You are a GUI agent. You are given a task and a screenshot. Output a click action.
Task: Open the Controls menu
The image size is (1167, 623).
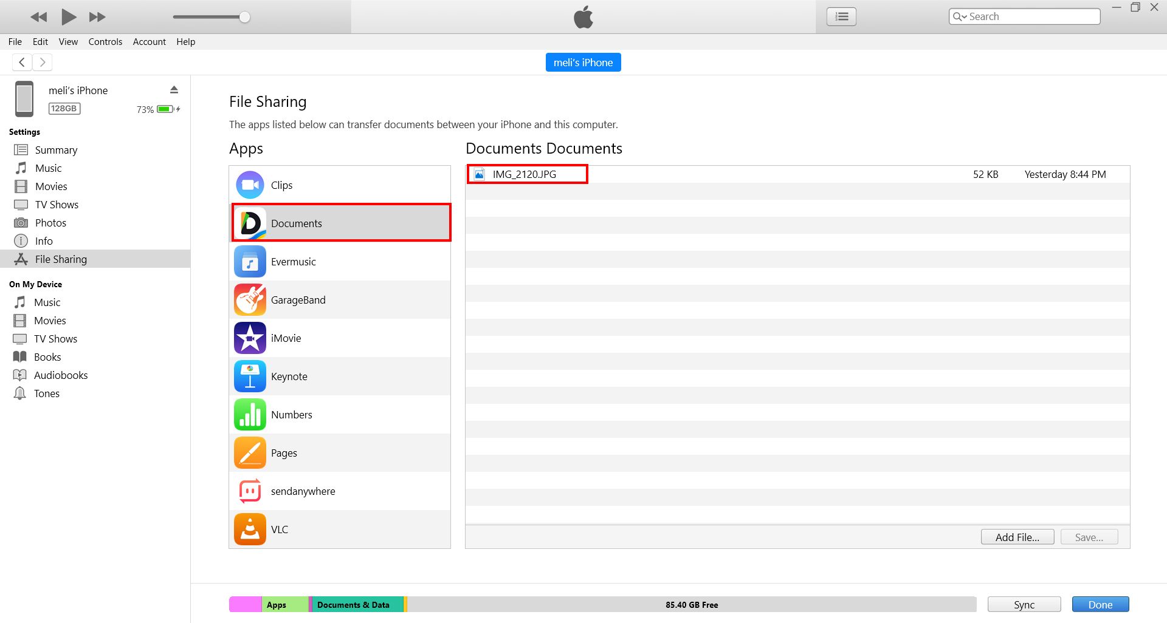tap(105, 41)
